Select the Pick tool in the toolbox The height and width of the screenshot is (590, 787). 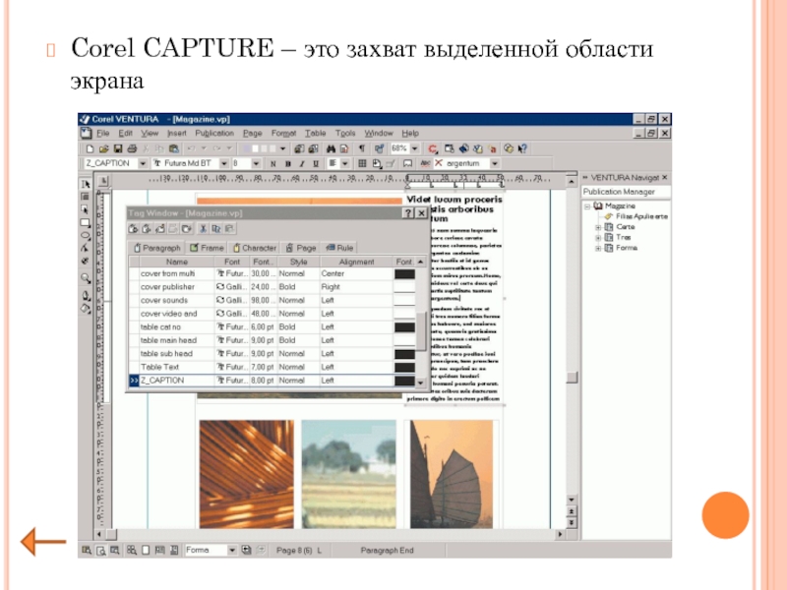86,184
